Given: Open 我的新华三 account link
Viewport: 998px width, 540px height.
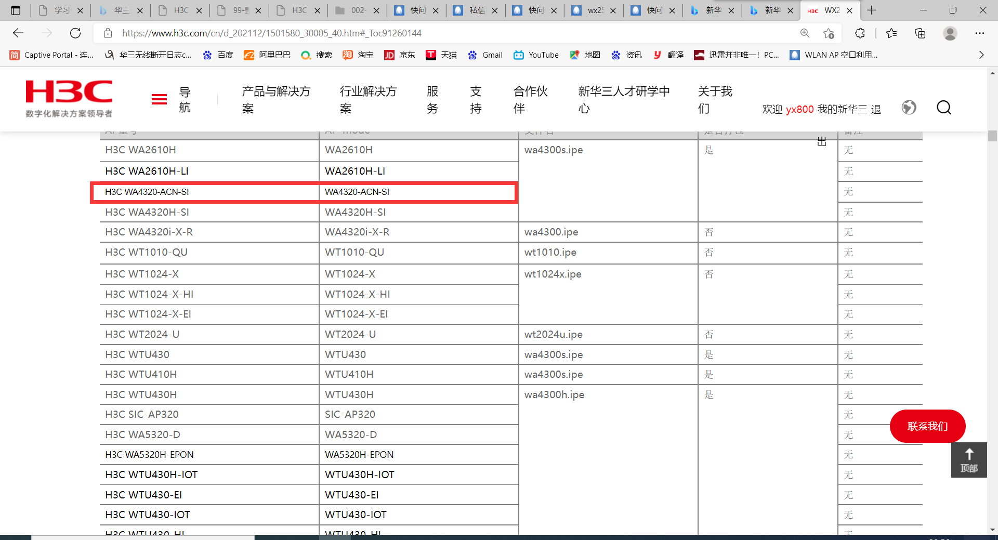Looking at the screenshot, I should click(842, 109).
